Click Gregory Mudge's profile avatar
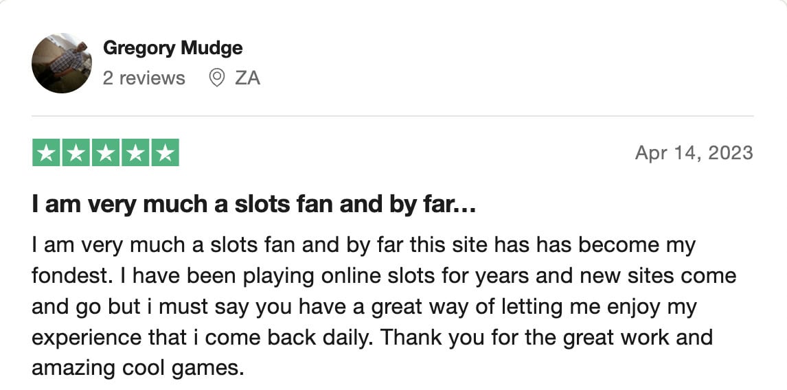The image size is (787, 390). click(x=62, y=63)
